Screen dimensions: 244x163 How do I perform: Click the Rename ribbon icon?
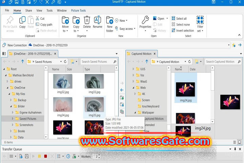point(98,20)
